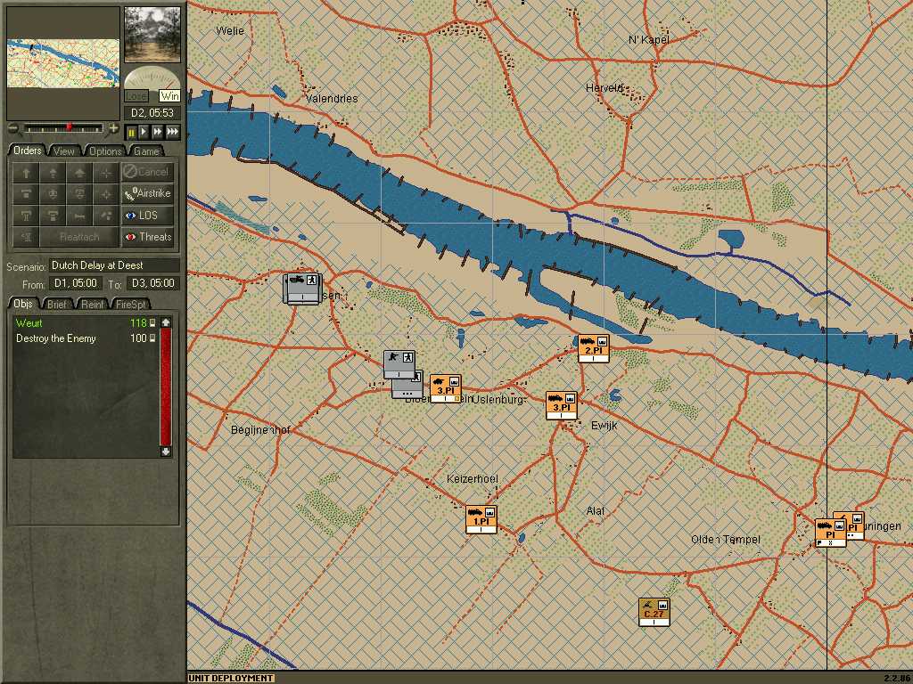Open the FireSpt tab
The width and height of the screenshot is (913, 684).
tap(131, 305)
